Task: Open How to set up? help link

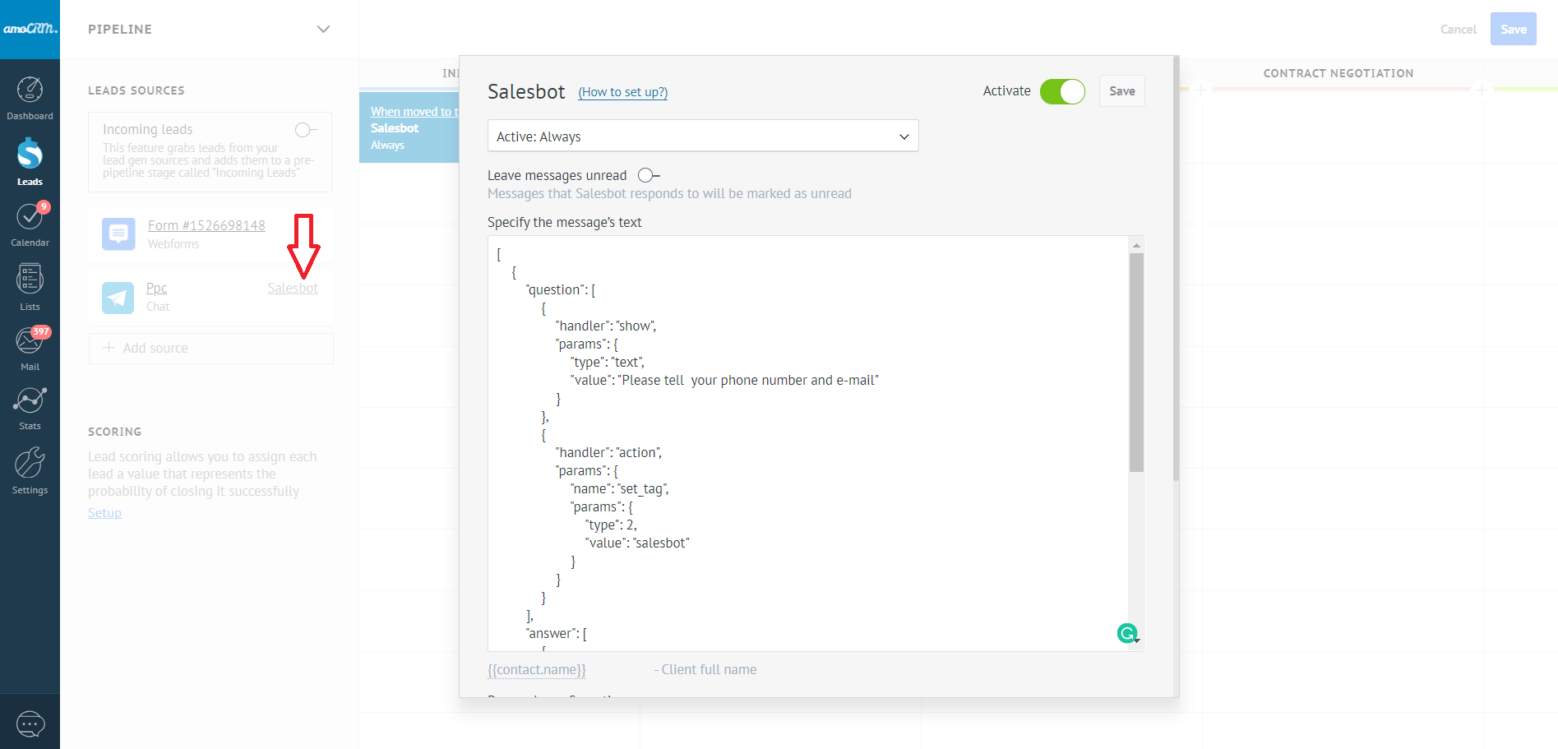Action: [x=623, y=92]
